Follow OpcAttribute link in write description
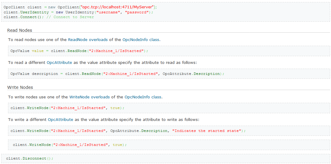The height and width of the screenshot is (164, 331). click(61, 119)
